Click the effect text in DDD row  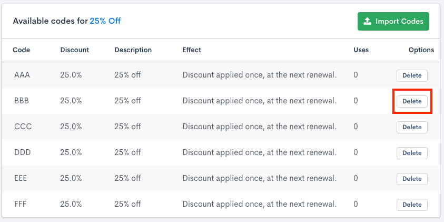[259, 152]
